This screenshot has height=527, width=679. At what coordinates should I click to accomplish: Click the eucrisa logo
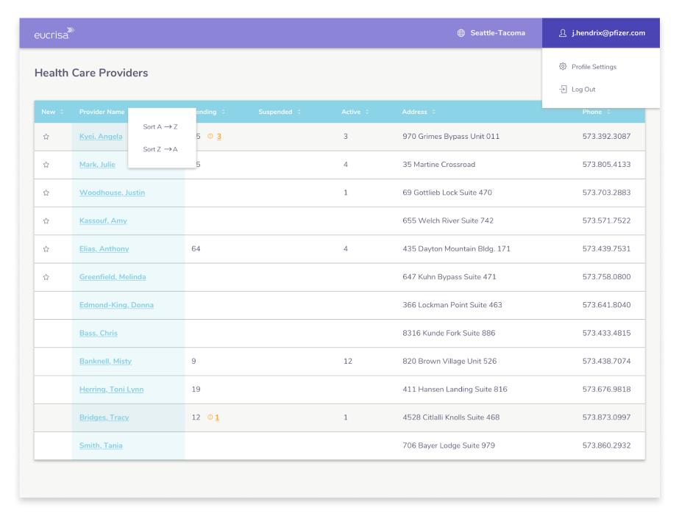coord(54,33)
